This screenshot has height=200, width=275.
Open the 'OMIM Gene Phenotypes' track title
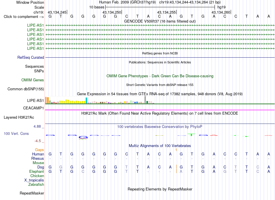pos(160,76)
